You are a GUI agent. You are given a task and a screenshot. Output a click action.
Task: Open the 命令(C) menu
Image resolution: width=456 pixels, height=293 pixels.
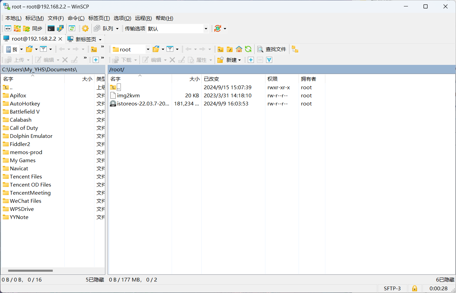tap(76, 18)
